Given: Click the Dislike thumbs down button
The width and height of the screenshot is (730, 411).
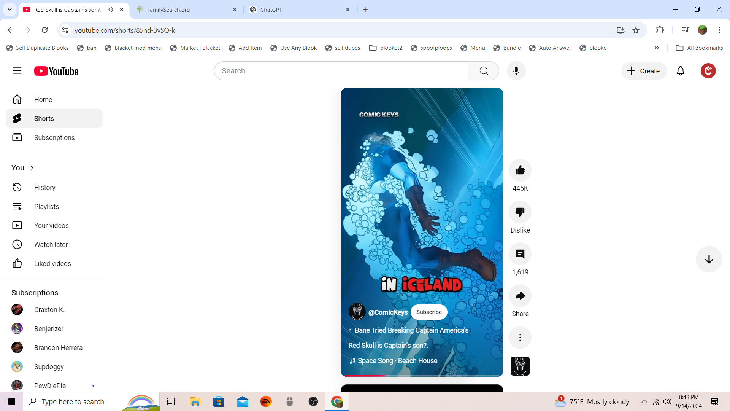Looking at the screenshot, I should 520,212.
